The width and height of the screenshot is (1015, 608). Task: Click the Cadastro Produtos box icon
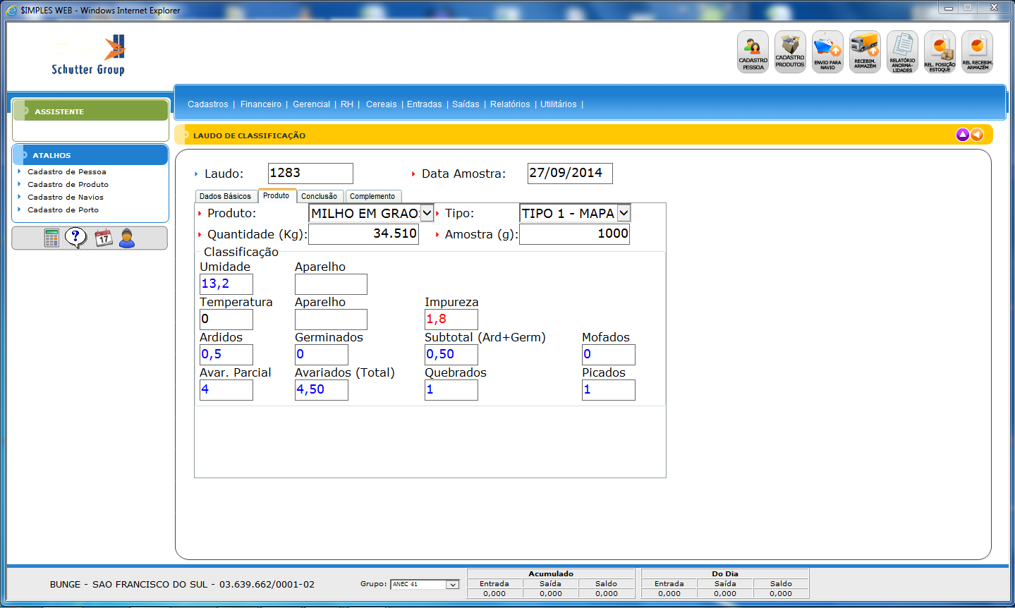790,51
